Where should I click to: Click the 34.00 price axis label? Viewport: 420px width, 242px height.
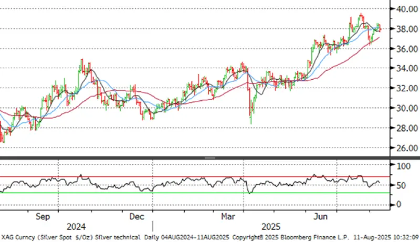(x=407, y=68)
